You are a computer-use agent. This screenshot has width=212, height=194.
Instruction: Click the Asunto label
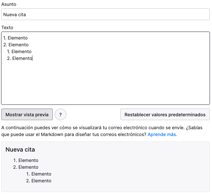click(x=9, y=4)
